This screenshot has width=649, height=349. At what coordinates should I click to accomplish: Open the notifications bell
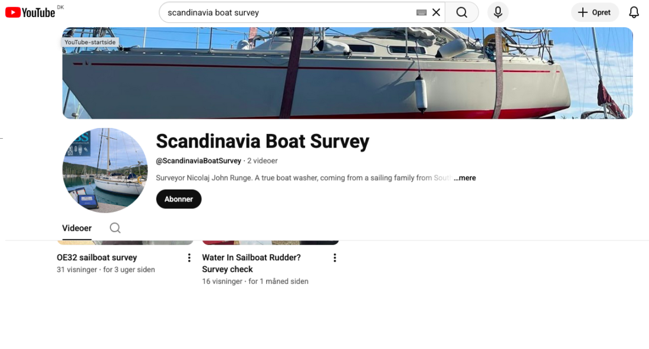tap(634, 12)
